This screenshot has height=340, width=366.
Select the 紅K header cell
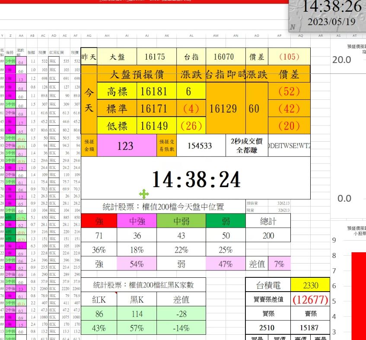point(99,299)
